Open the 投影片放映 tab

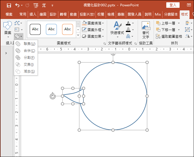click(87, 14)
